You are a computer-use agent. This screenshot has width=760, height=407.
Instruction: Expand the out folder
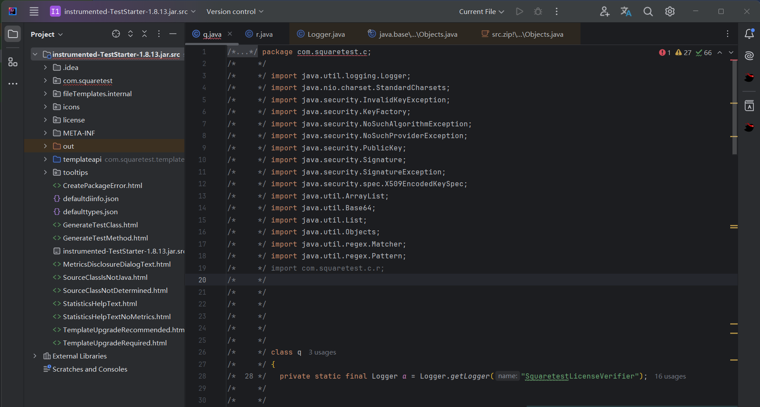[45, 146]
